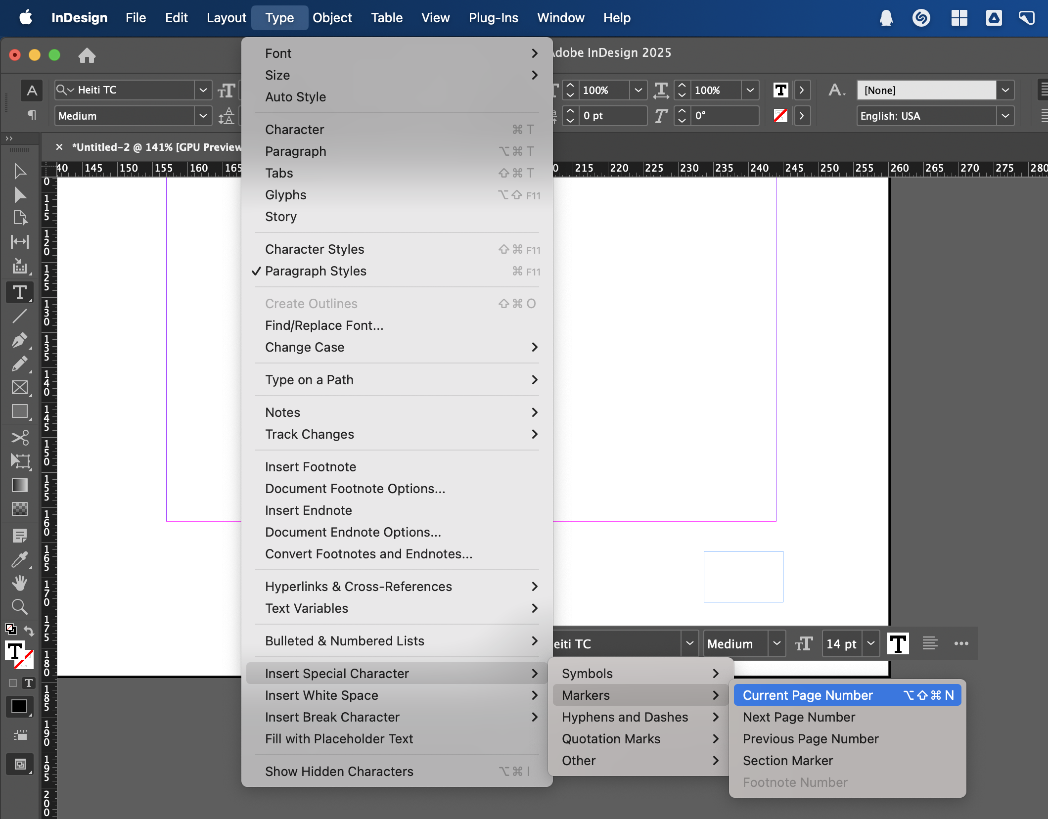The height and width of the screenshot is (819, 1048).
Task: Select the Line tool
Action: pyautogui.click(x=20, y=316)
